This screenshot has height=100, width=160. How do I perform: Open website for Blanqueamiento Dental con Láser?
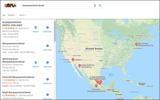pos(36,29)
